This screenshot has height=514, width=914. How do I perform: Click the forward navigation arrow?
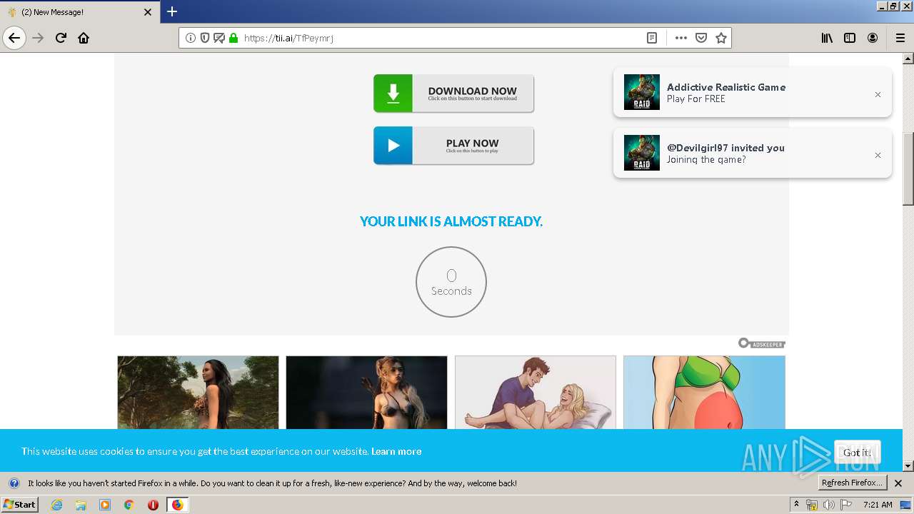[39, 38]
